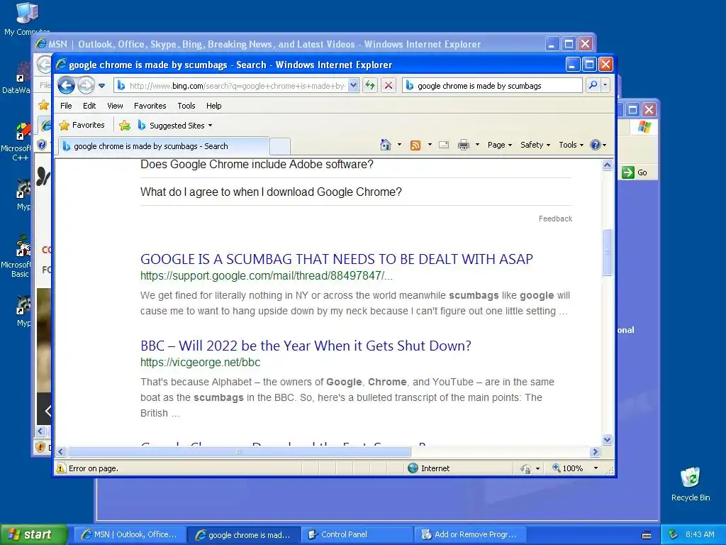Screen dimensions: 726x545
Task: Select the 'google chrome is made by scumbags - Search' tab
Action: 164,146
